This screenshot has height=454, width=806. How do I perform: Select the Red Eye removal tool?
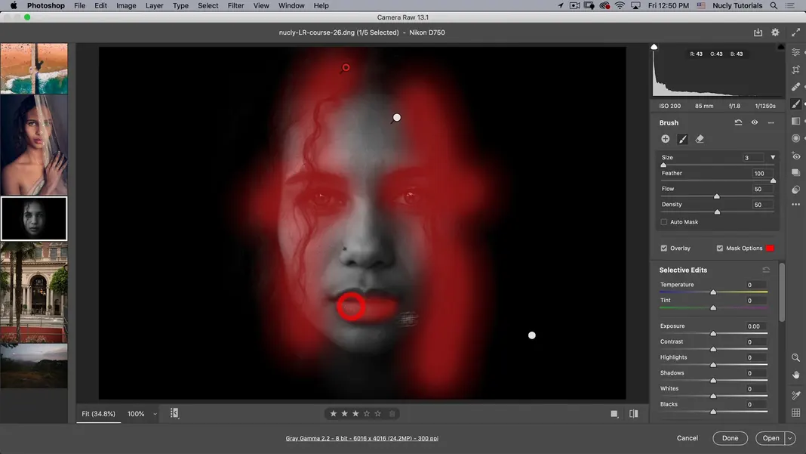(x=795, y=156)
